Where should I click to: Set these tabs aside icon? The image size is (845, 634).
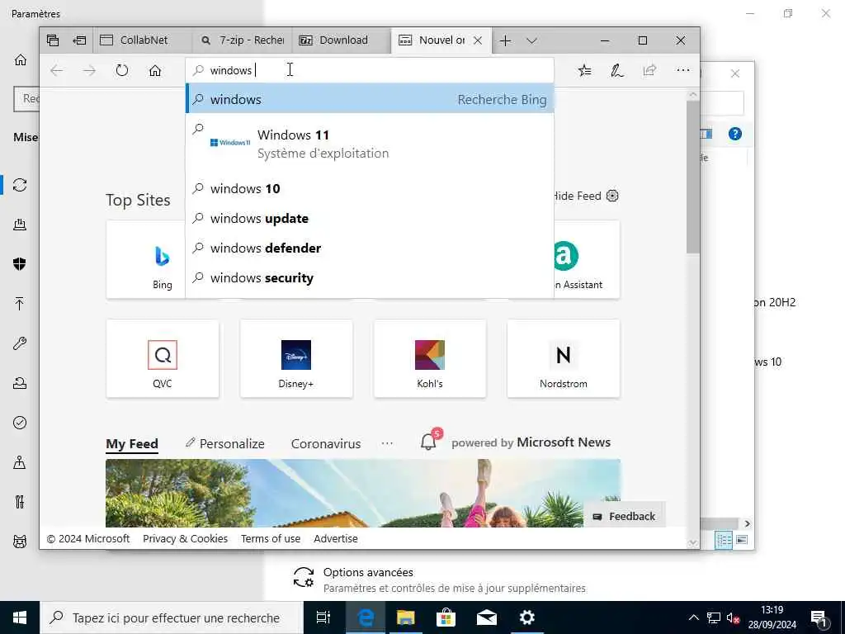pyautogui.click(x=80, y=40)
